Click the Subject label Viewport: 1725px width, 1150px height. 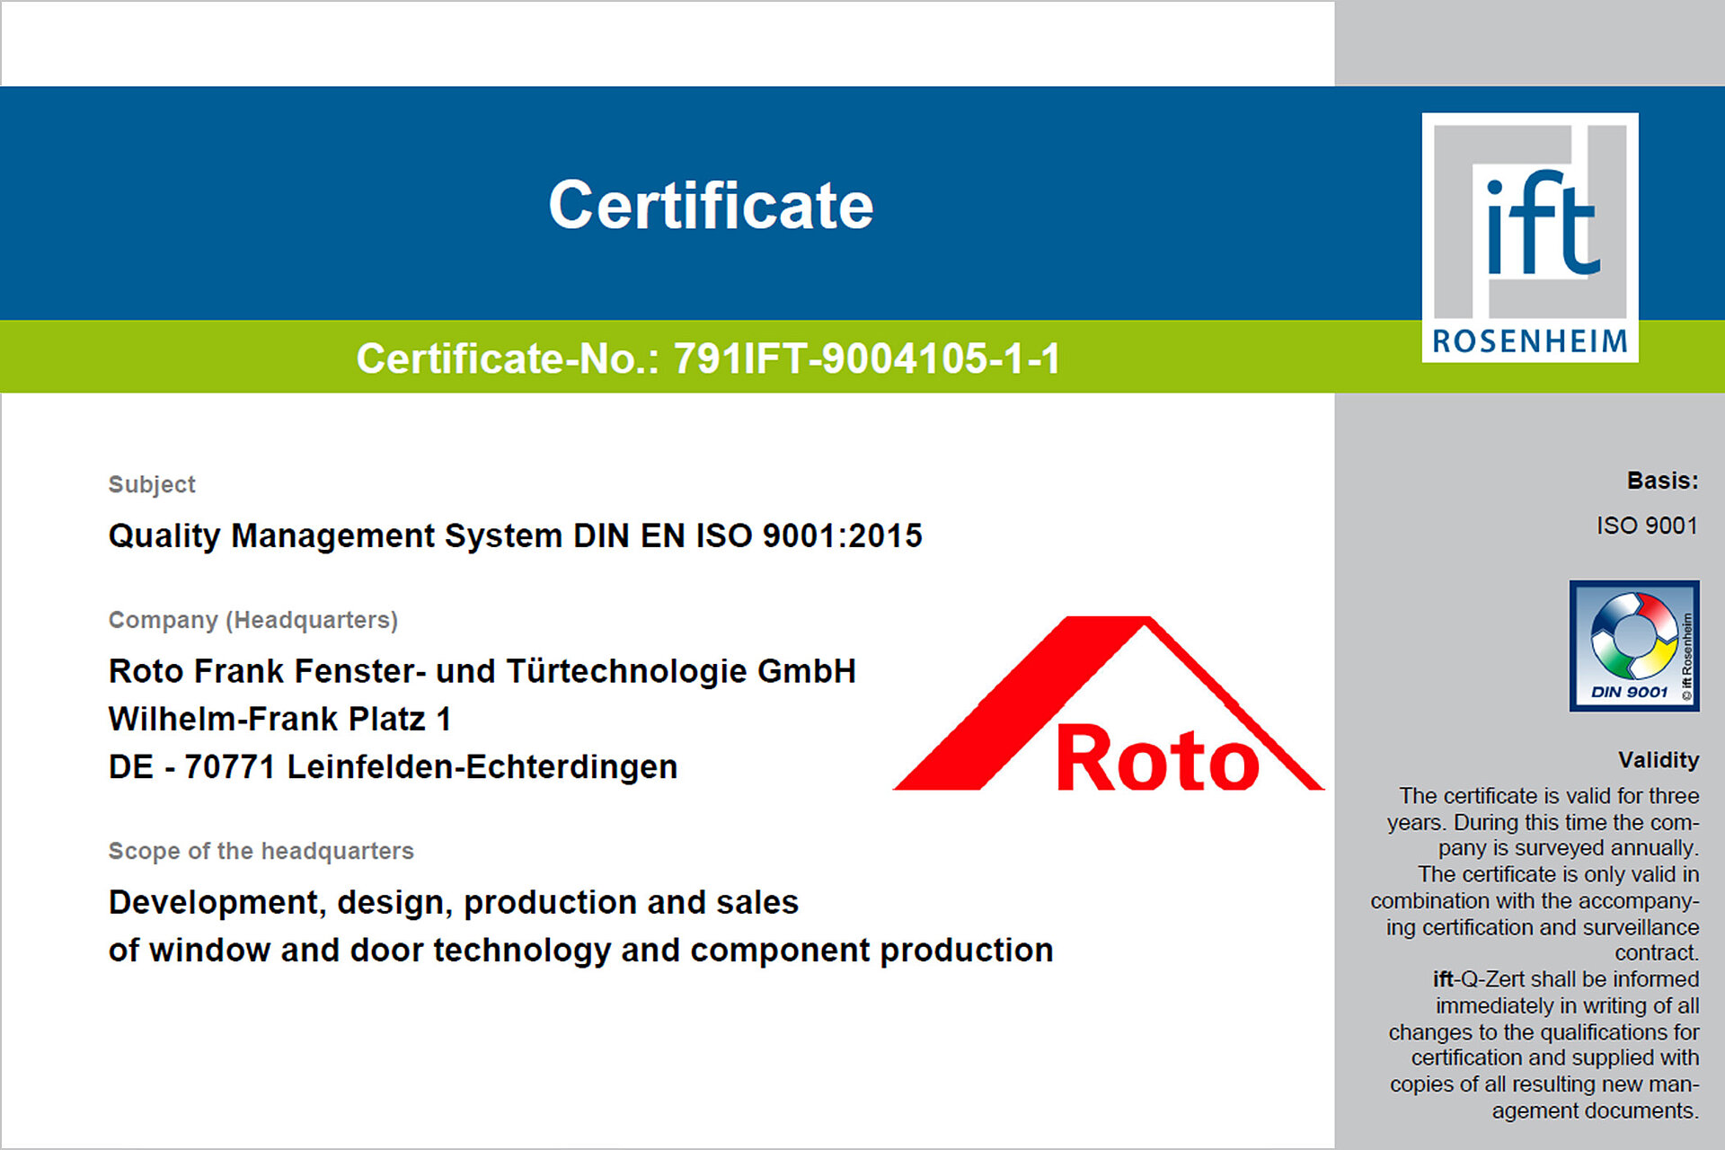[x=151, y=484]
